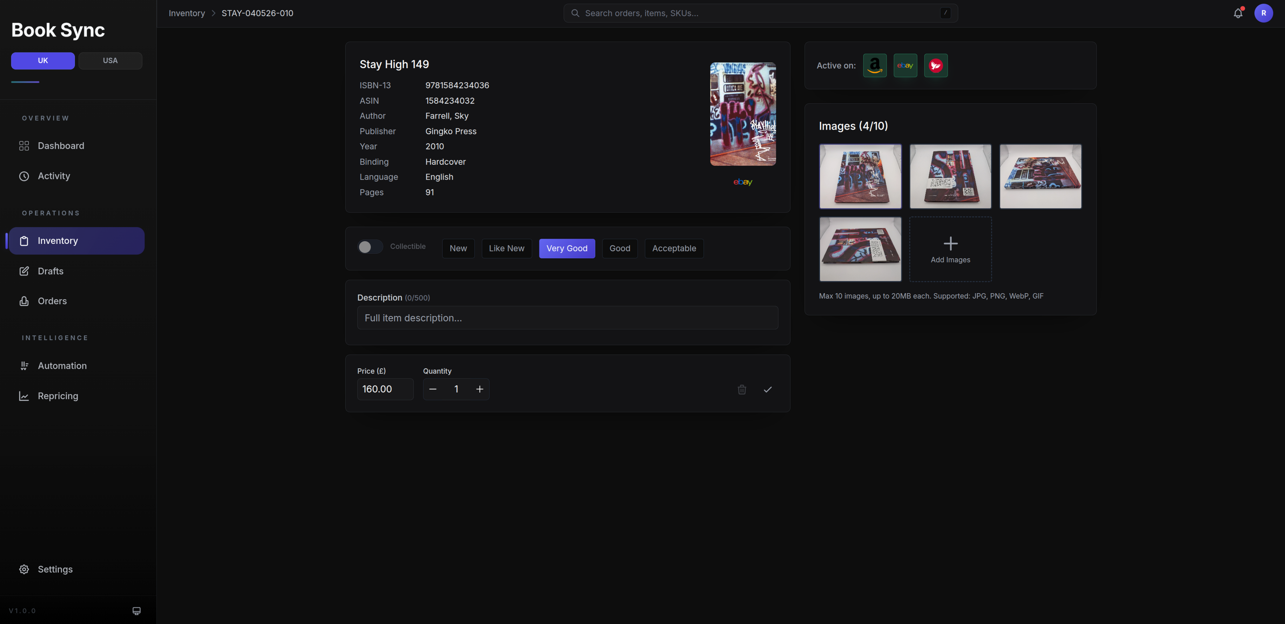Select the Like New condition
This screenshot has width=1285, height=624.
pos(506,248)
